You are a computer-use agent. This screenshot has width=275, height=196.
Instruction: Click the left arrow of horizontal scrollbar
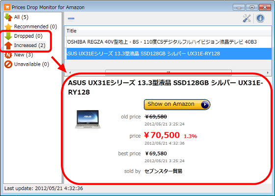pos(70,73)
